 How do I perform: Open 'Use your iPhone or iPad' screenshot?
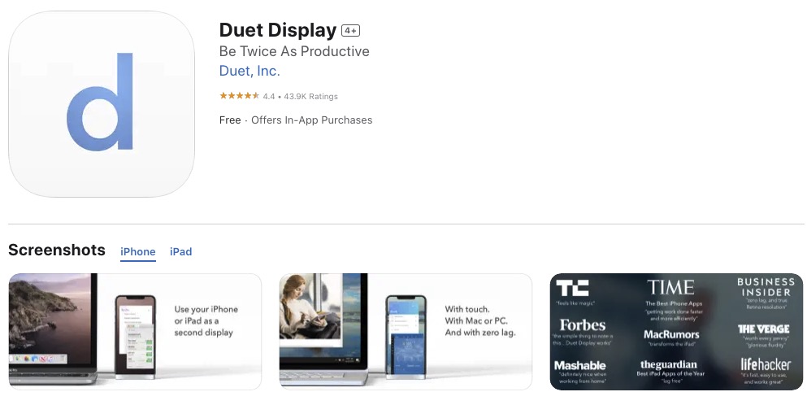tap(135, 331)
